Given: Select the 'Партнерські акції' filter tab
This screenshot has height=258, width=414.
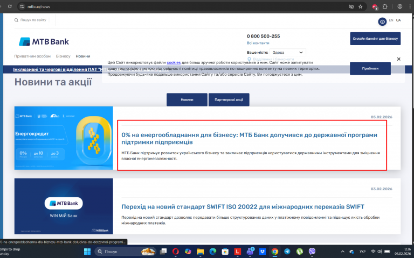Looking at the screenshot, I should click(x=229, y=100).
